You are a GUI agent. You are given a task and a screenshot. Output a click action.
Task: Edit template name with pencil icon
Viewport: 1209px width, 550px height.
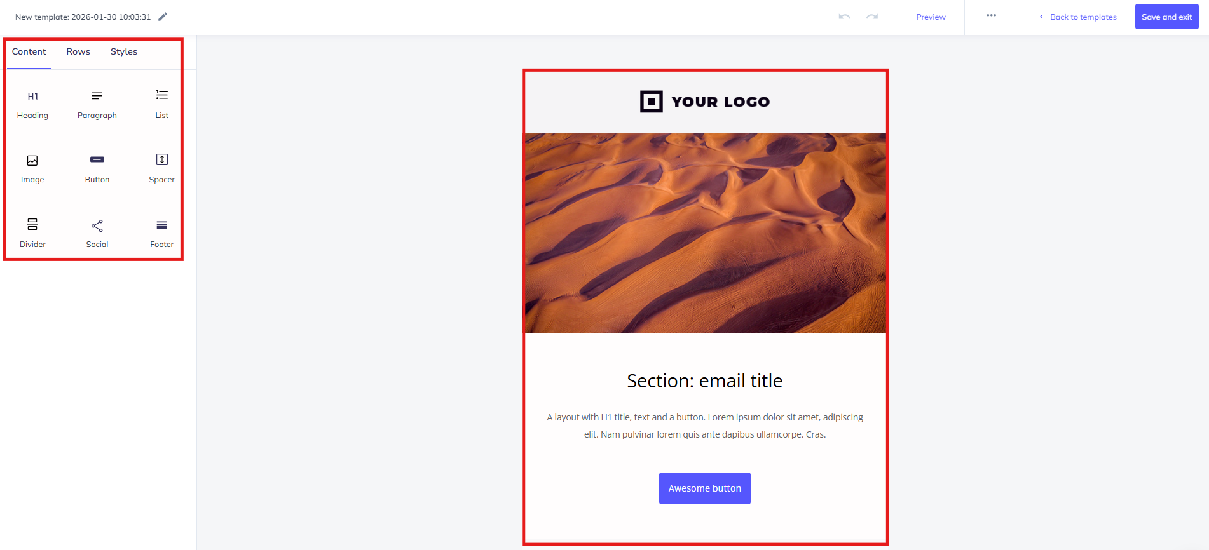163,17
